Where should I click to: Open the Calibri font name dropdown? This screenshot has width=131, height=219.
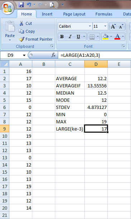click(90, 26)
